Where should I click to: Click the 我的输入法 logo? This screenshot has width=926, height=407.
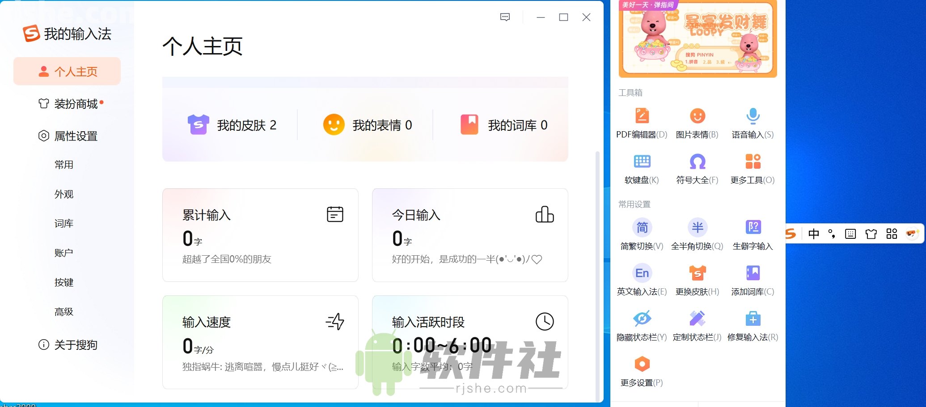click(67, 33)
